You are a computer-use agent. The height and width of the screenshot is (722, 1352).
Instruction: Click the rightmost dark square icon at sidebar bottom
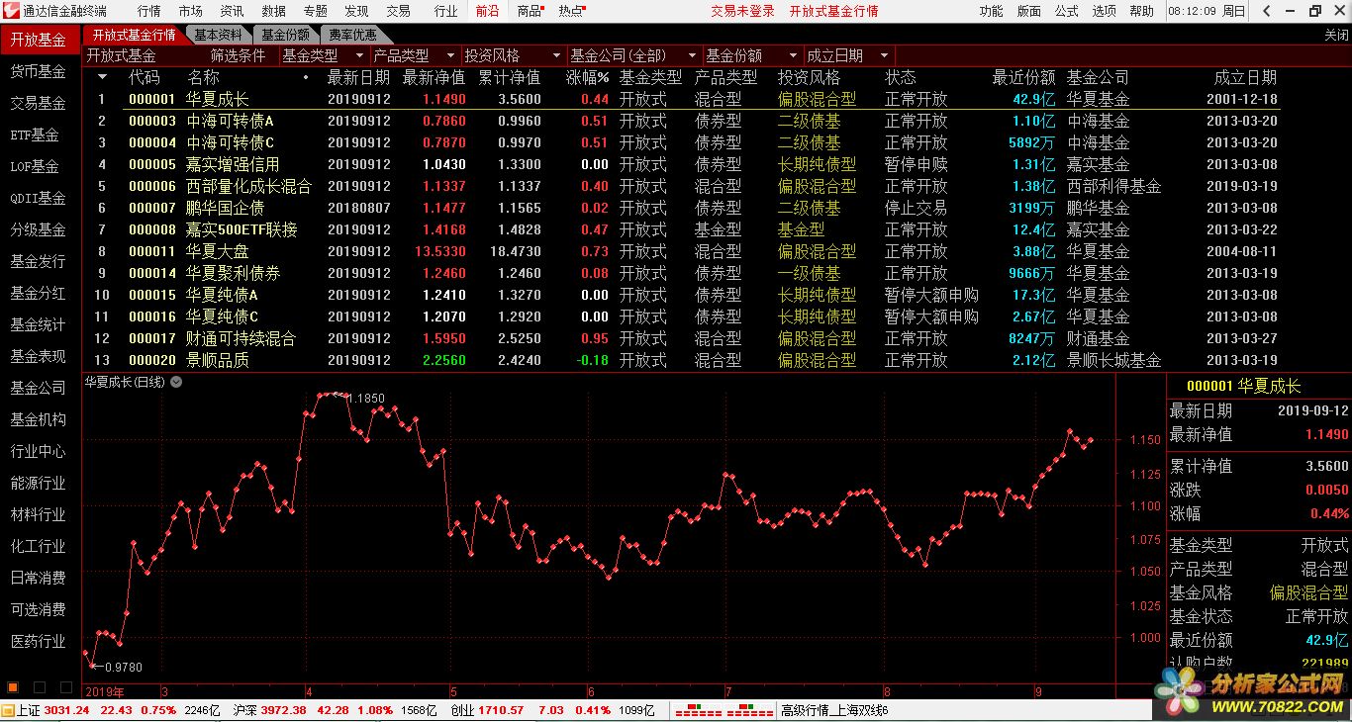(66, 686)
